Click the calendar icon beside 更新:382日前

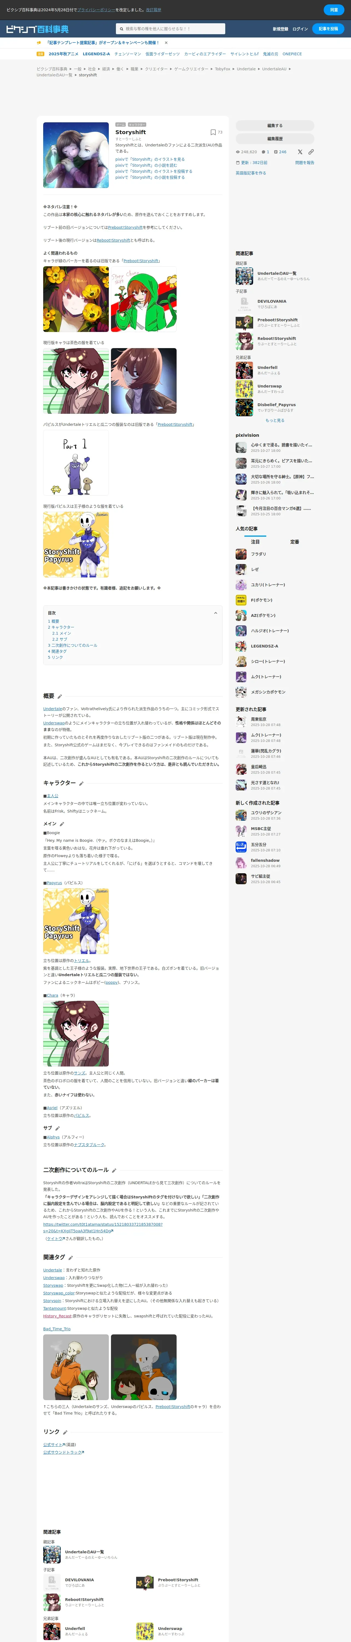(238, 163)
